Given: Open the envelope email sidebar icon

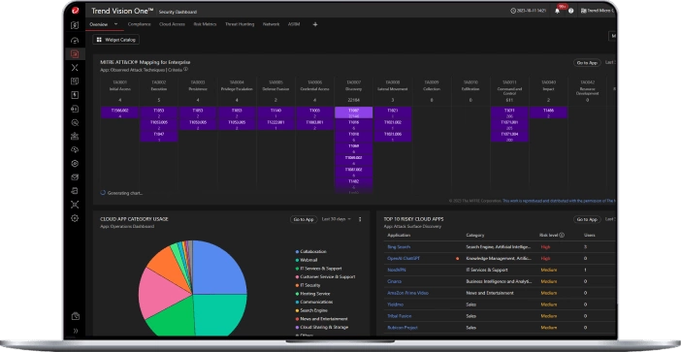Looking at the screenshot, I should pos(75,177).
